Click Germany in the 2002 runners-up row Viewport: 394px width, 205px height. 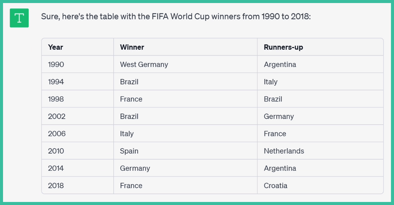[279, 116]
